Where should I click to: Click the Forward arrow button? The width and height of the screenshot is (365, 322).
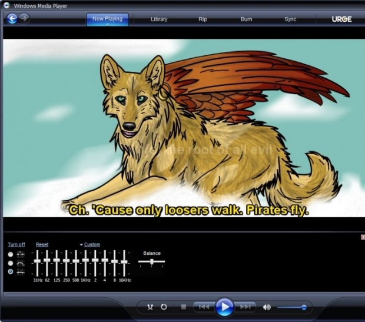[24, 19]
